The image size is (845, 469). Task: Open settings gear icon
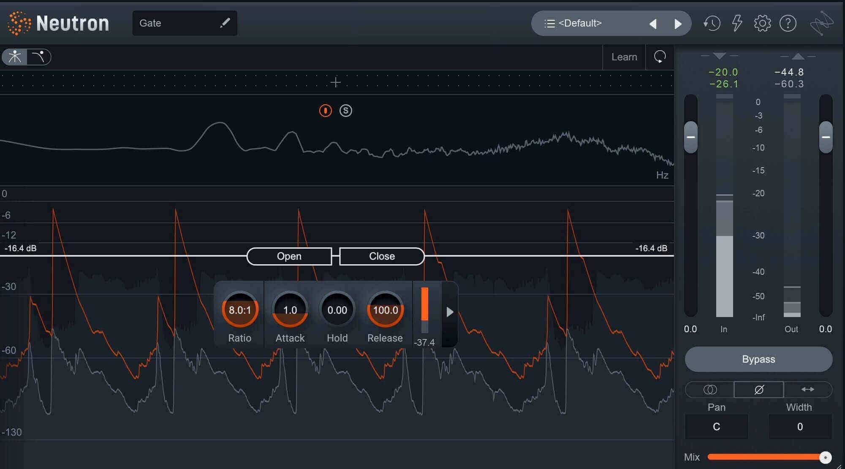tap(762, 23)
